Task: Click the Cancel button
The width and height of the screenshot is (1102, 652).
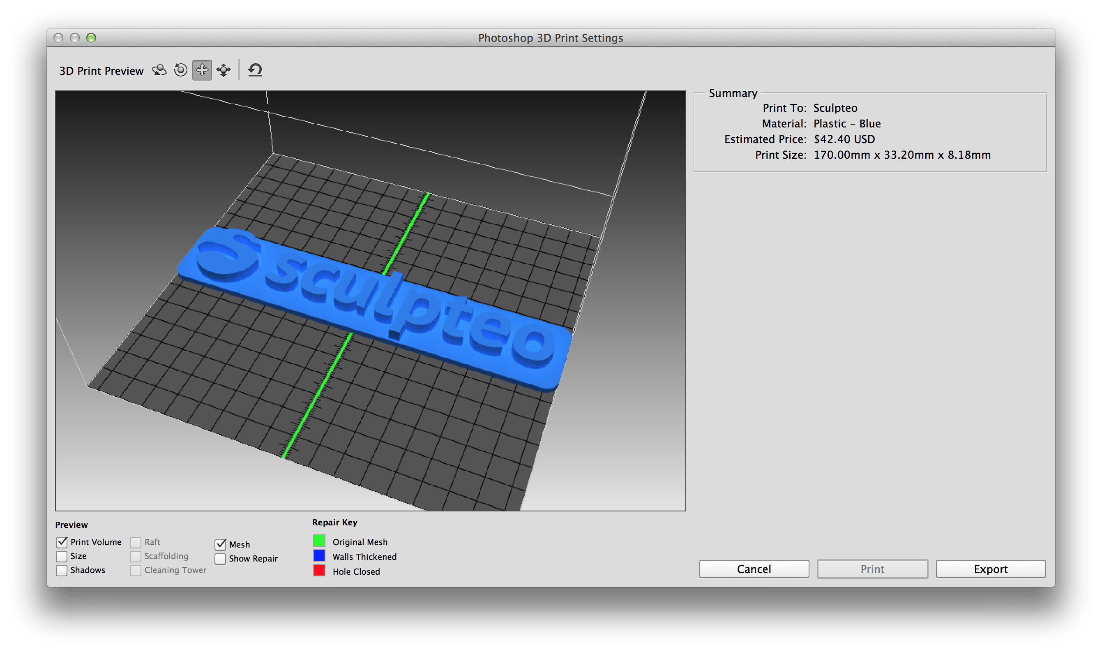Action: pos(754,569)
